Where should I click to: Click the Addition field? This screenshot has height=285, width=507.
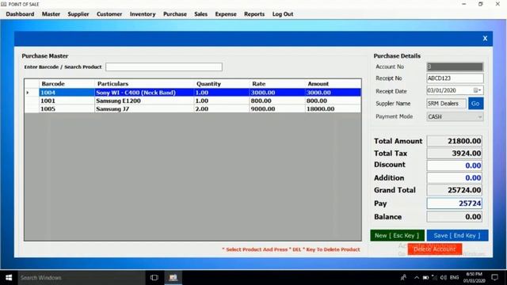click(454, 177)
